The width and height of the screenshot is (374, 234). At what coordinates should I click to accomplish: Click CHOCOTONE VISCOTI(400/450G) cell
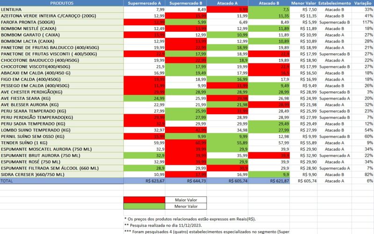click(62, 66)
